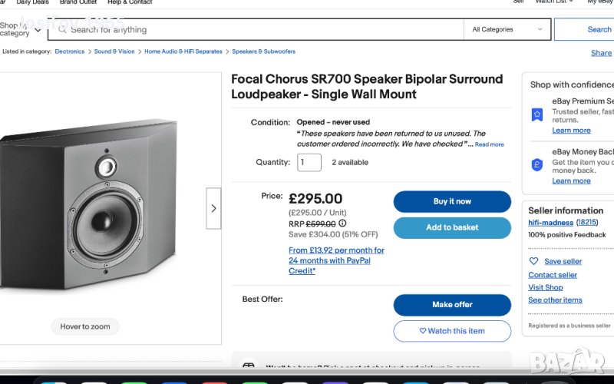Open the hifi-madness seller link
This screenshot has width=614, height=384.
click(x=550, y=223)
